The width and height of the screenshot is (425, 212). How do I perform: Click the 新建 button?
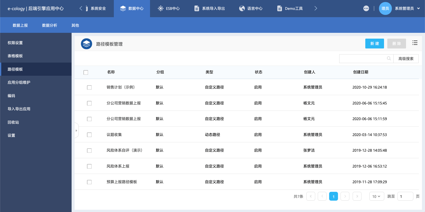375,43
